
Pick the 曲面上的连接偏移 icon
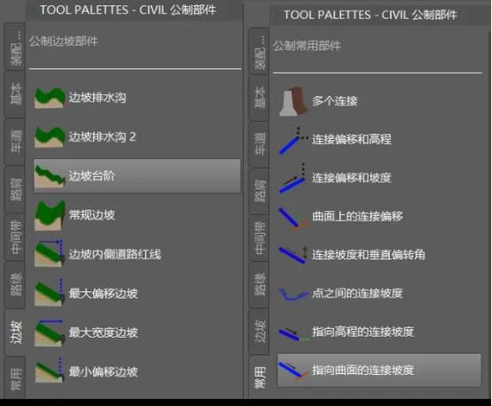pos(293,219)
